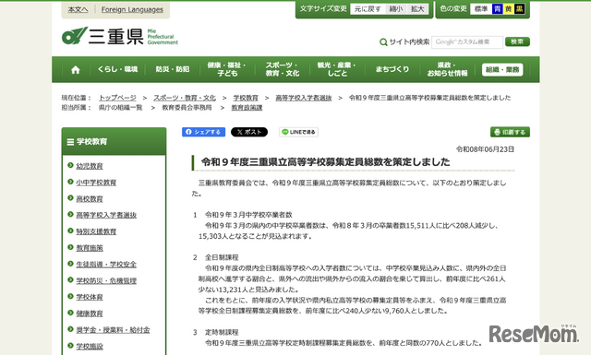Post the page to X
The image size is (591, 355).
pyautogui.click(x=249, y=132)
